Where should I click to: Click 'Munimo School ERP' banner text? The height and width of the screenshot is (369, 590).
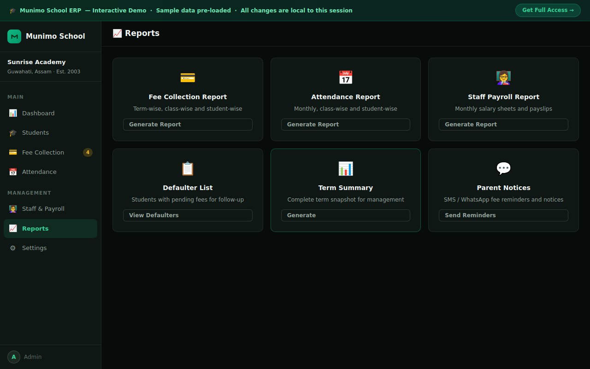click(50, 11)
